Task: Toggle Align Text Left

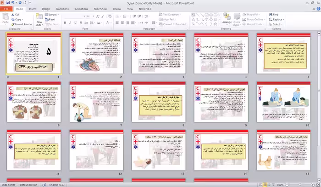Action: [117, 23]
